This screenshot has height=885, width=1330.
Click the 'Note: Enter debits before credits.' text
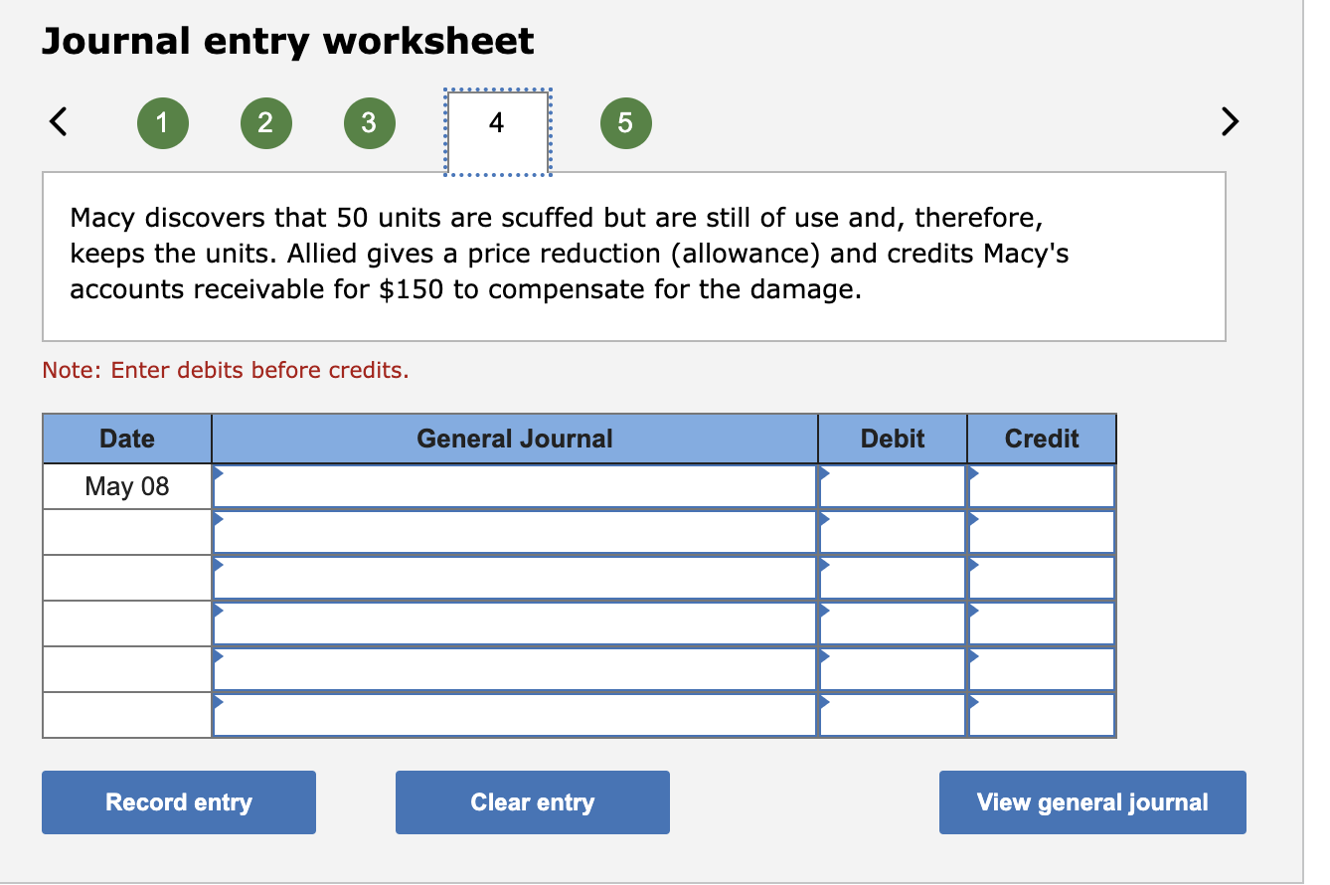click(x=226, y=371)
